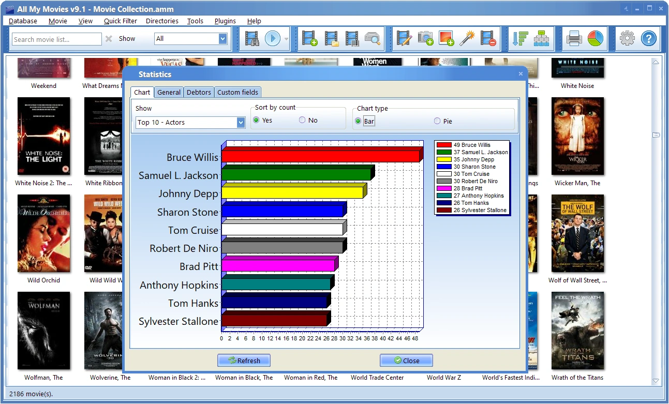Image resolution: width=669 pixels, height=404 pixels.
Task: Select the Wicker Man poster
Action: click(x=577, y=136)
